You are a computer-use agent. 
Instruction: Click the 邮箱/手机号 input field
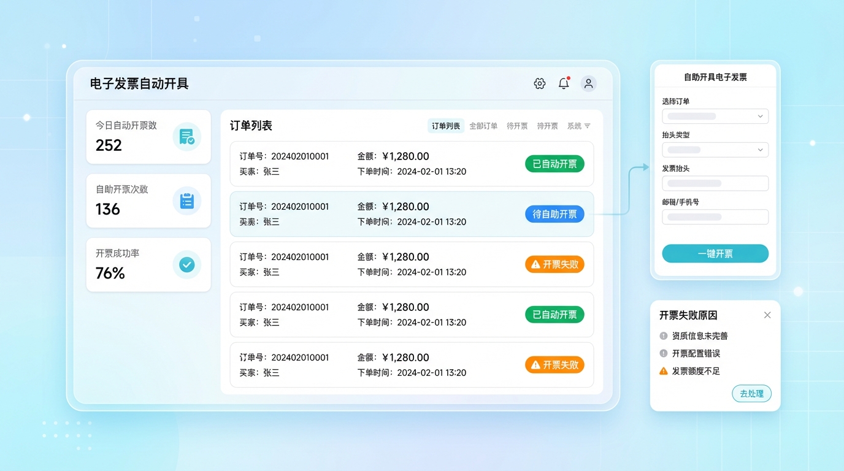(x=715, y=217)
